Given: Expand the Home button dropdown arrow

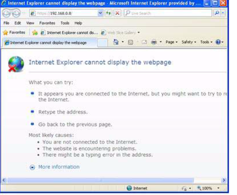Looking at the screenshot, I should point(123,42).
